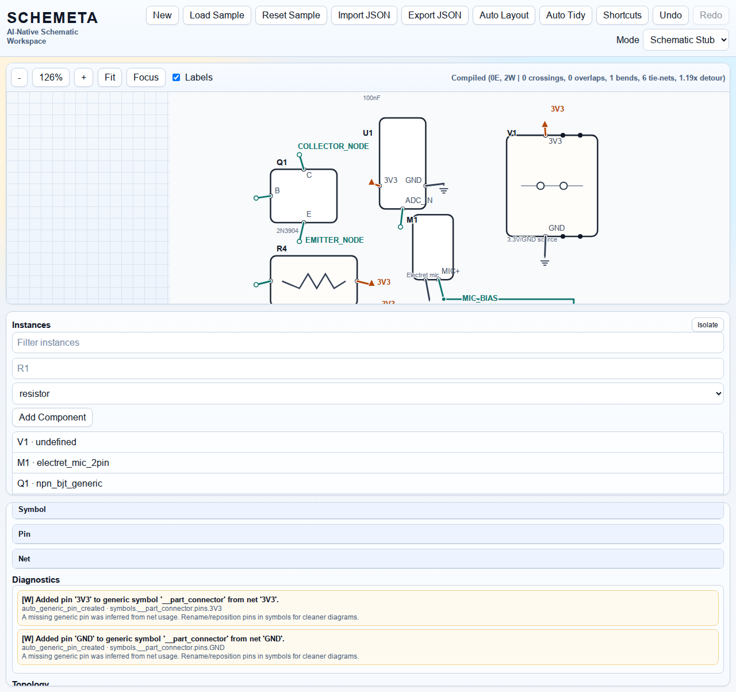
Task: Click the Filter instances field
Action: tap(367, 343)
